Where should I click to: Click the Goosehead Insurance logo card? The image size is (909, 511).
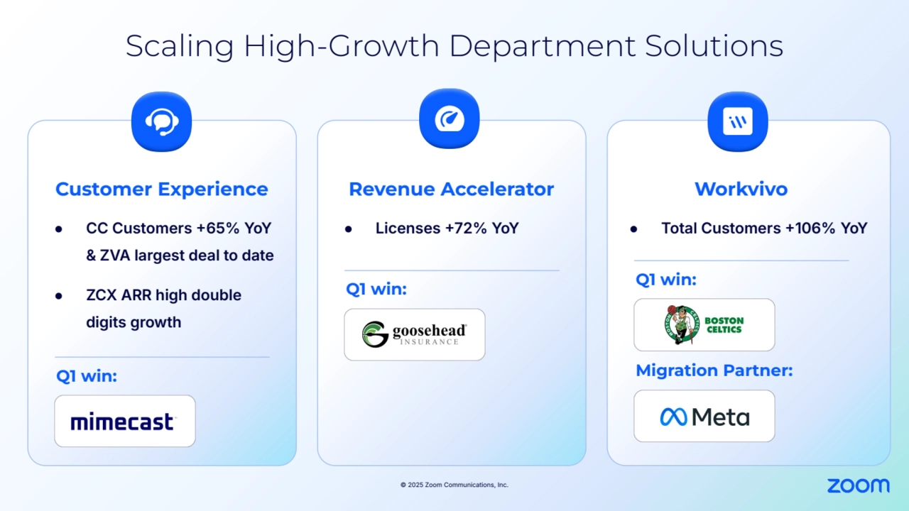415,334
